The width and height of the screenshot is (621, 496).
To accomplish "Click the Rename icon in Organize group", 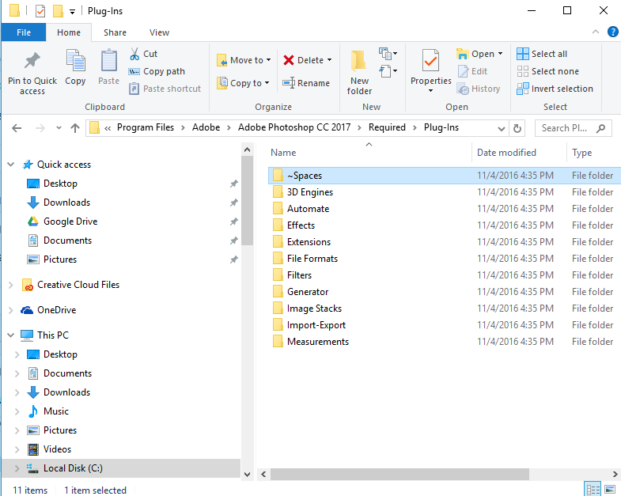I will pyautogui.click(x=289, y=83).
